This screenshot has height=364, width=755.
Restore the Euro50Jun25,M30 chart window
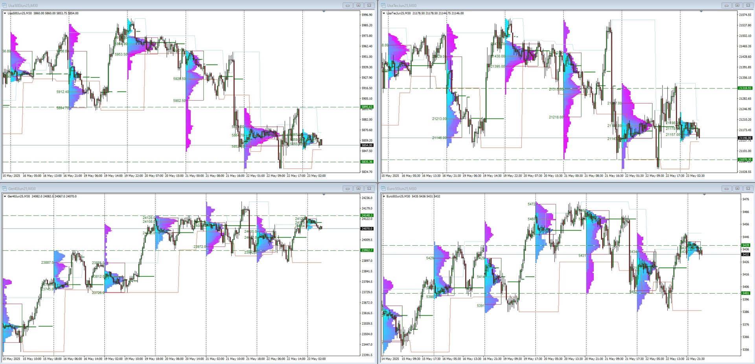(737, 189)
